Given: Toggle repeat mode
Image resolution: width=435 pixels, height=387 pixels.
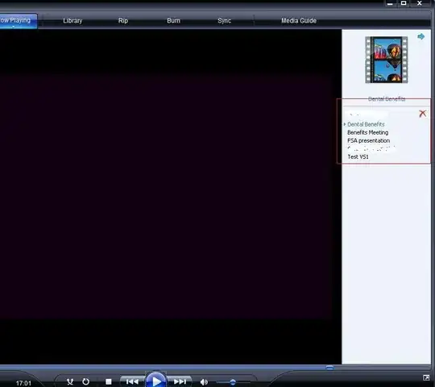Looking at the screenshot, I should 85,381.
